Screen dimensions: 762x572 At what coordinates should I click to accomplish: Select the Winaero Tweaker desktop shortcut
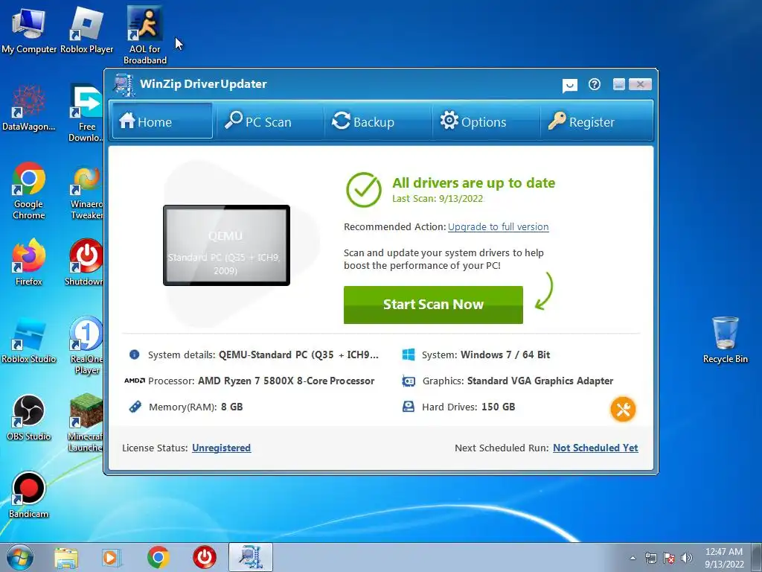(86, 191)
